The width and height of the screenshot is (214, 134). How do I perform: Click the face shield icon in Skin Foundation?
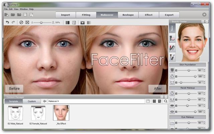click(172, 70)
